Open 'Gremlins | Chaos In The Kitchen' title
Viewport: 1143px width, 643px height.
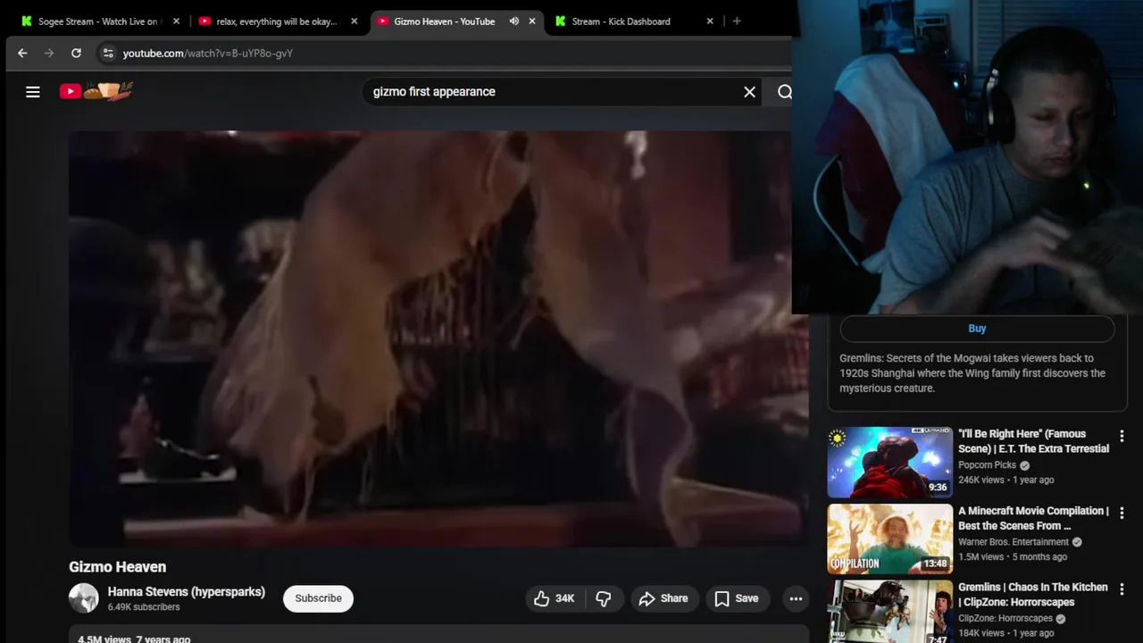(x=1033, y=595)
